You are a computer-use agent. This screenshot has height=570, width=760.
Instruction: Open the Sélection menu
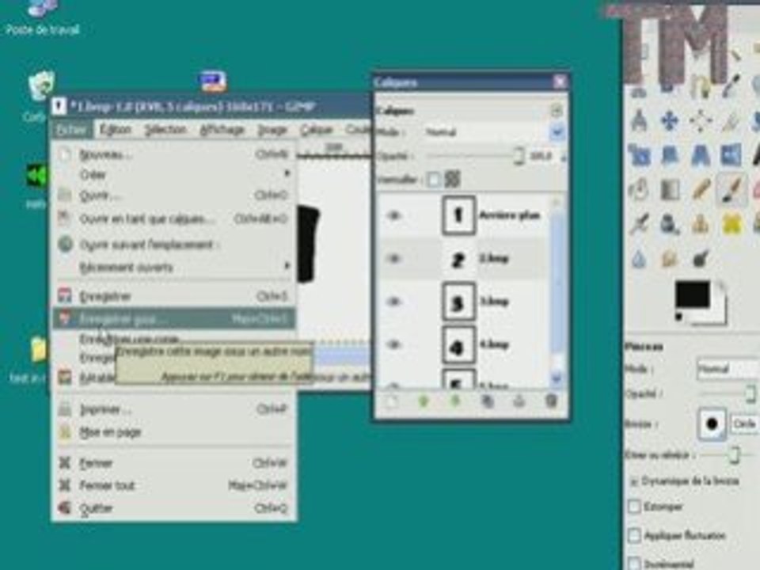click(x=165, y=129)
